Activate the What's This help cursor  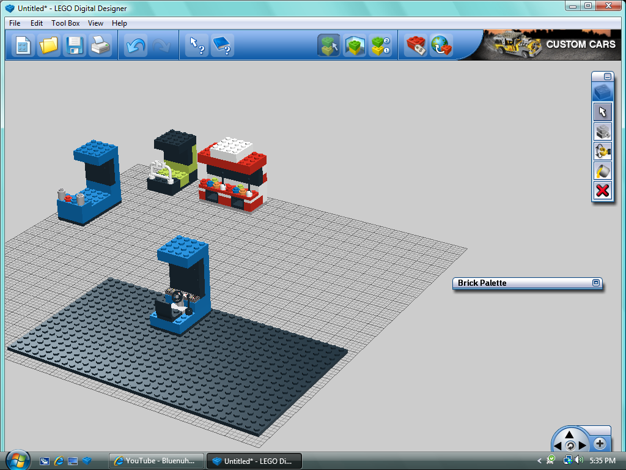click(x=197, y=45)
